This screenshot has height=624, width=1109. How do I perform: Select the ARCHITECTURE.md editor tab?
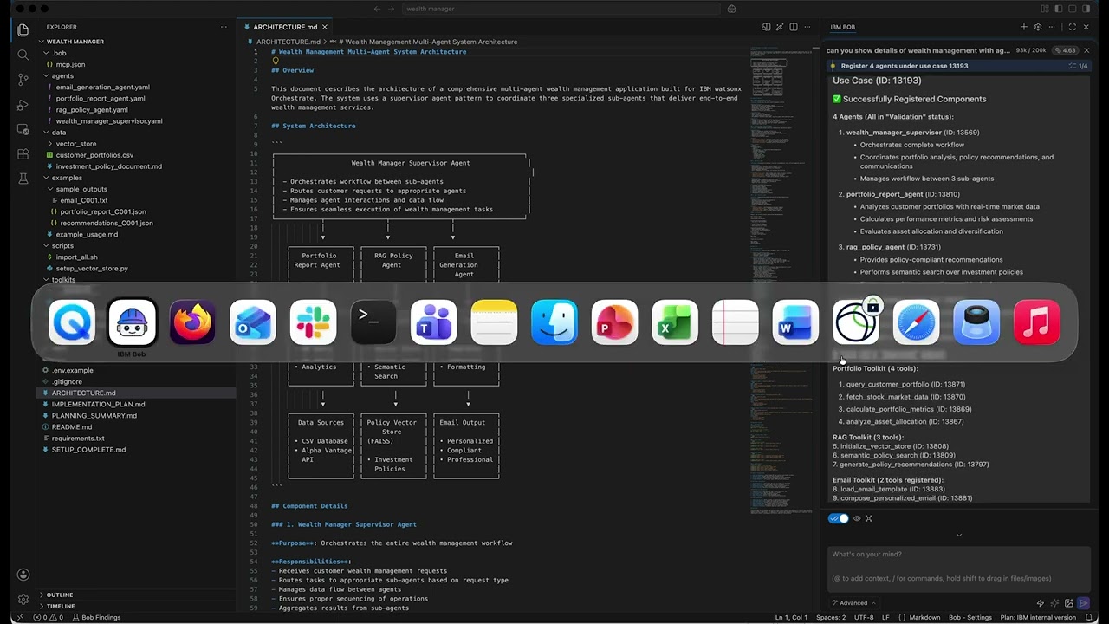pyautogui.click(x=285, y=27)
